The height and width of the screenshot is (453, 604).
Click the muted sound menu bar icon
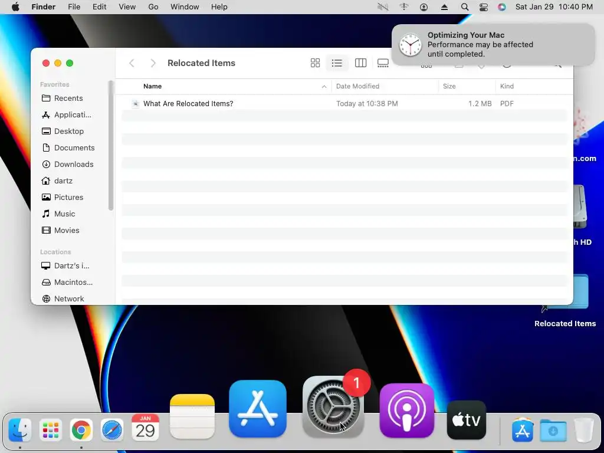tap(383, 7)
